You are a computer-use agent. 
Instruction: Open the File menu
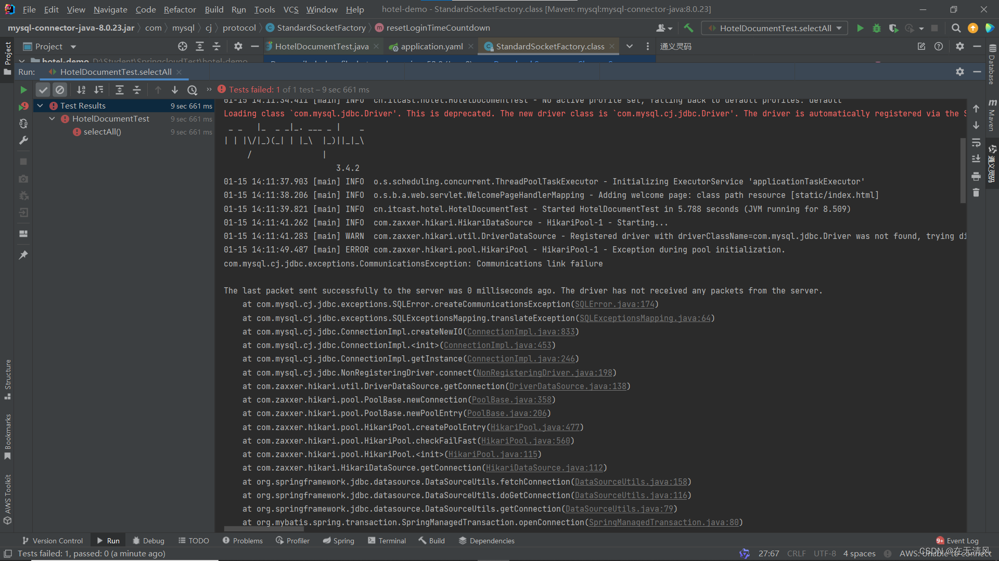pos(29,9)
